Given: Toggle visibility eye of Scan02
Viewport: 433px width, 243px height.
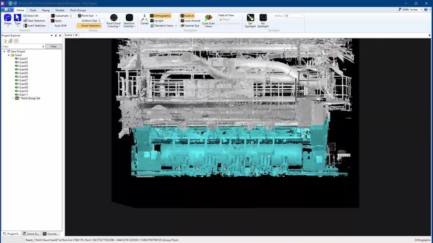Looking at the screenshot, I should tap(16, 62).
